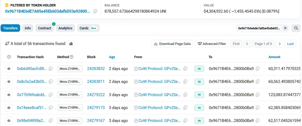Go to previous page arrow
This screenshot has height=126, width=302.
247,44
